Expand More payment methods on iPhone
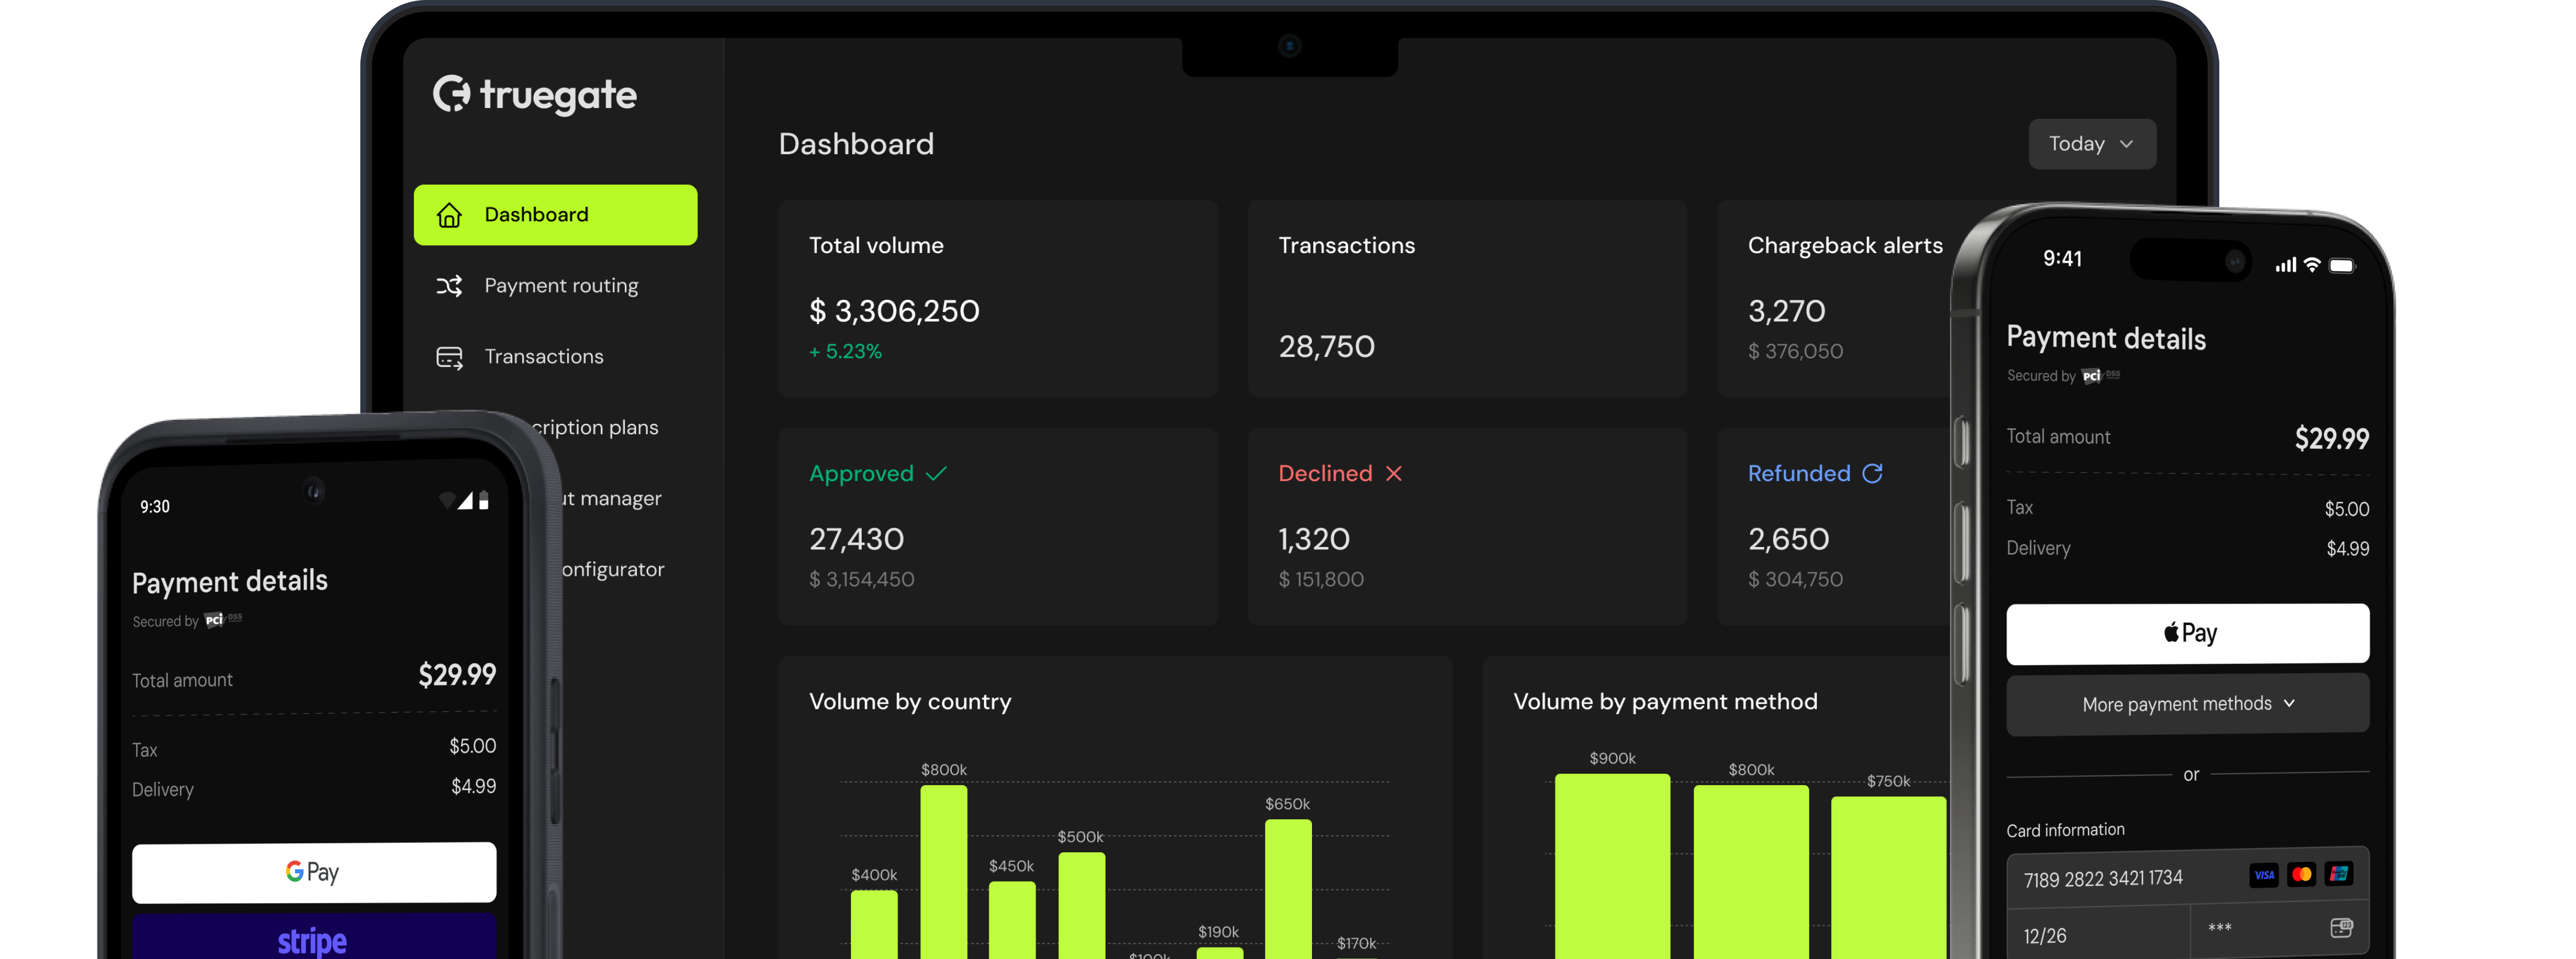 (x=2188, y=704)
